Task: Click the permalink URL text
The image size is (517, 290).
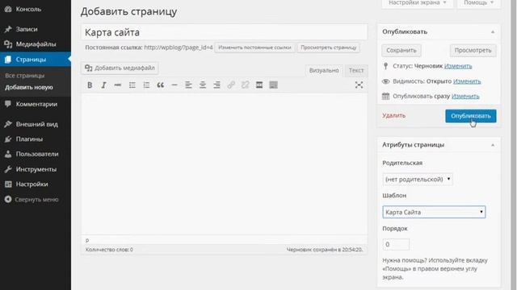Action: click(179, 48)
